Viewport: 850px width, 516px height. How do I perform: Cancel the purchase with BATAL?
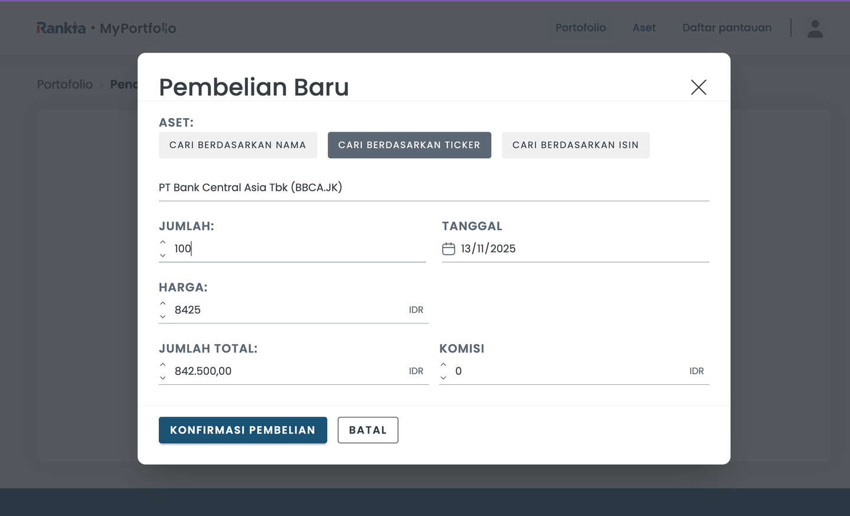pyautogui.click(x=368, y=430)
